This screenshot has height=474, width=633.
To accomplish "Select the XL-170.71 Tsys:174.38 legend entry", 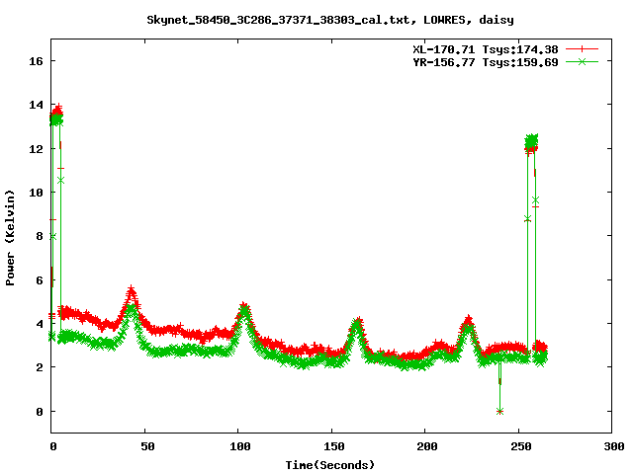I will [x=486, y=49].
